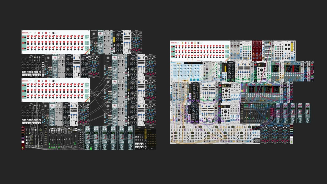Screen dimensions: 327x184
Task: Click the AbcdSeq module title in right rack
Action: click(x=173, y=63)
